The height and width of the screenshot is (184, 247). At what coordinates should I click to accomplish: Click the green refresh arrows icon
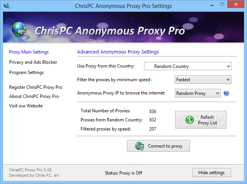click(x=190, y=120)
